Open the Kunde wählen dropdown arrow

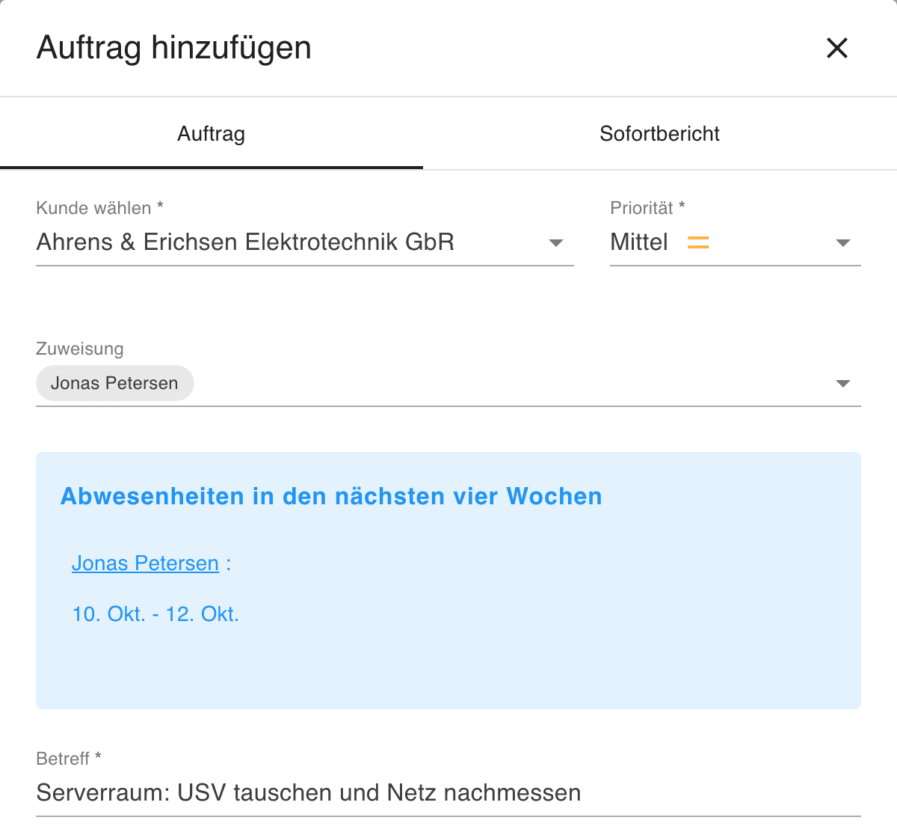click(555, 243)
